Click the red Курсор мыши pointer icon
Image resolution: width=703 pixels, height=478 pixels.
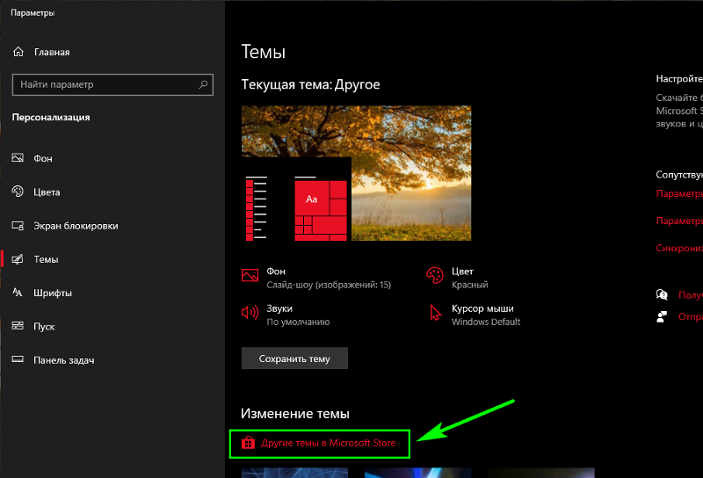(x=435, y=313)
